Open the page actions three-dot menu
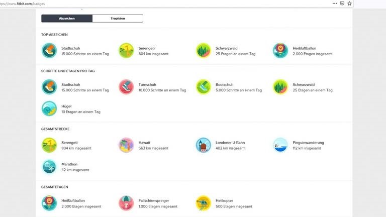386x217 pixels. coord(335,3)
